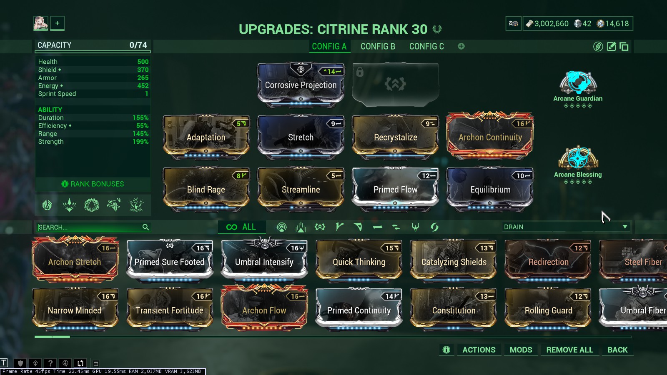This screenshot has width=667, height=375.
Task: Add a new config with plus icon
Action: point(461,46)
